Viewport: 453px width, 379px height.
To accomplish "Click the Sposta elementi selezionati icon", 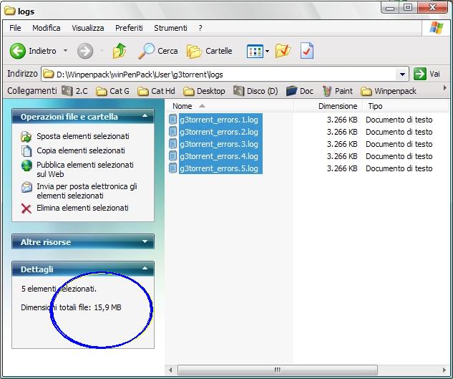I will tap(26, 137).
